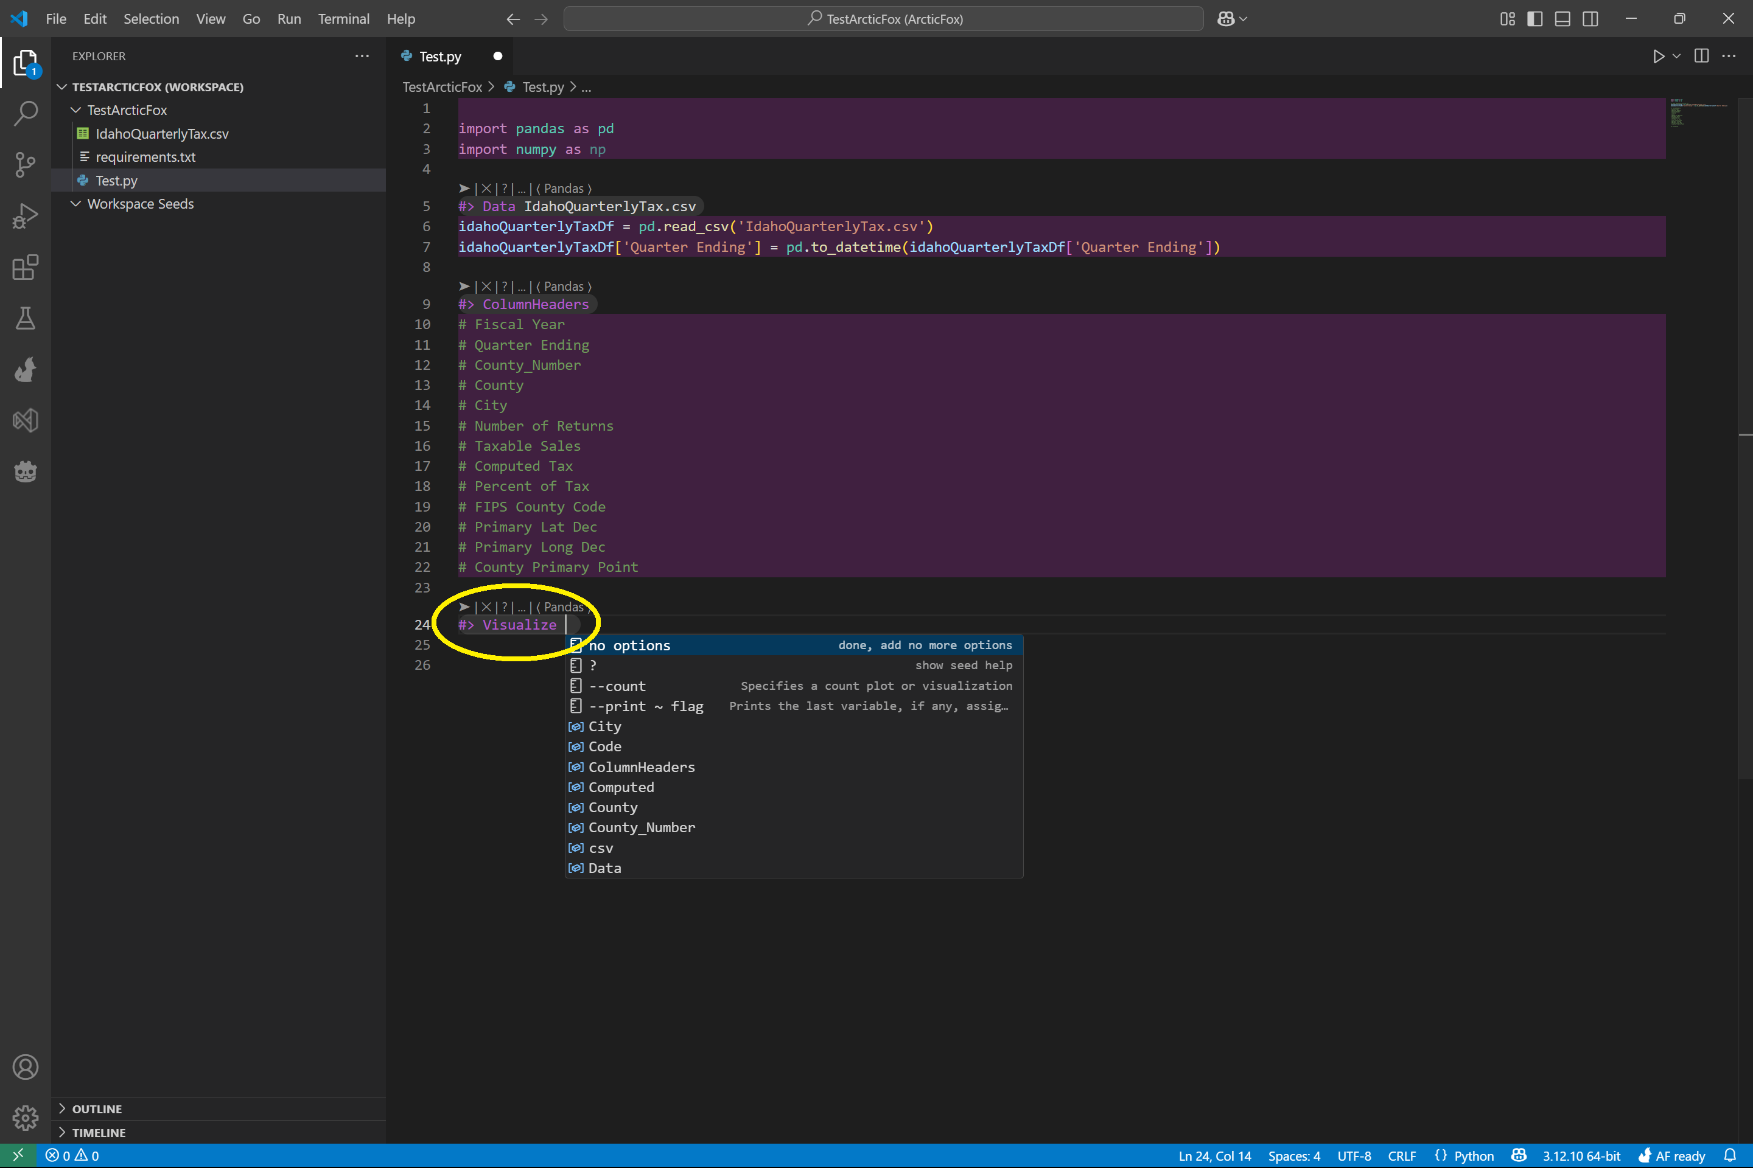Open Run and Debug view icon
The width and height of the screenshot is (1753, 1168).
(x=26, y=216)
